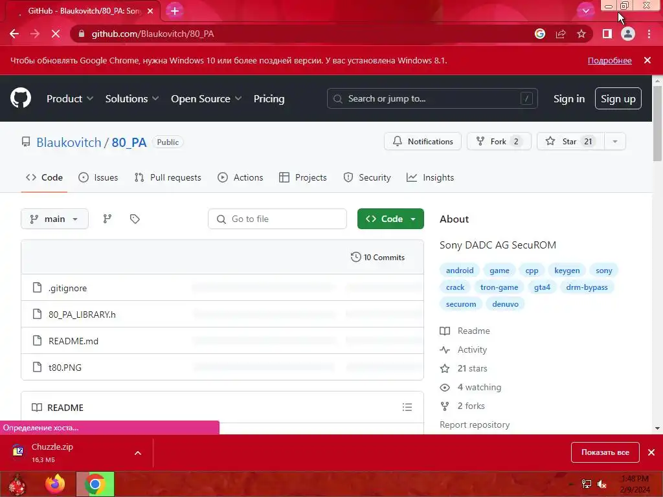Fork the repository

[499, 142]
